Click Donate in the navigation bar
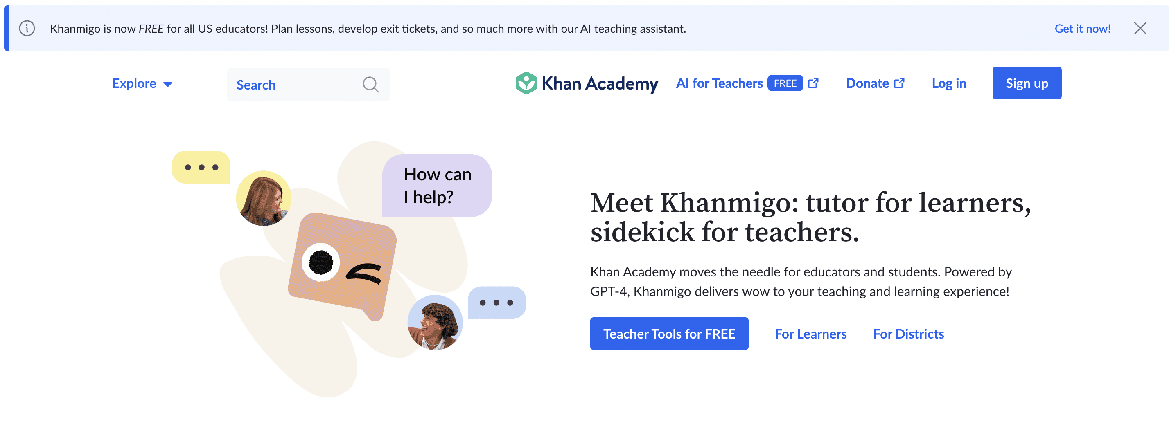1169x426 pixels. 867,83
